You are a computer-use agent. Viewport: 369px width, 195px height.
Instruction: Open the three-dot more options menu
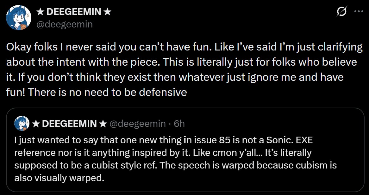pos(359,11)
